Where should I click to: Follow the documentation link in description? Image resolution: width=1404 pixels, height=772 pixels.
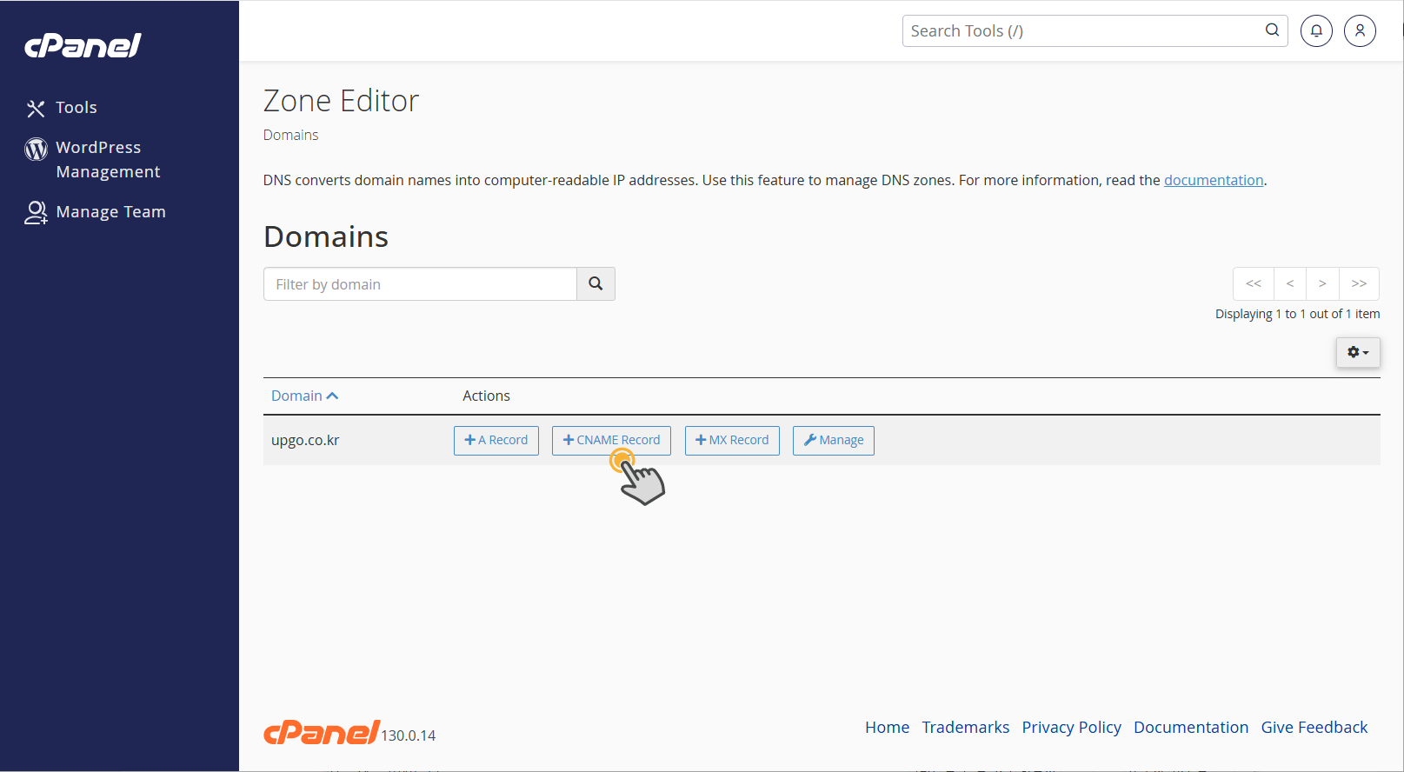pyautogui.click(x=1214, y=180)
